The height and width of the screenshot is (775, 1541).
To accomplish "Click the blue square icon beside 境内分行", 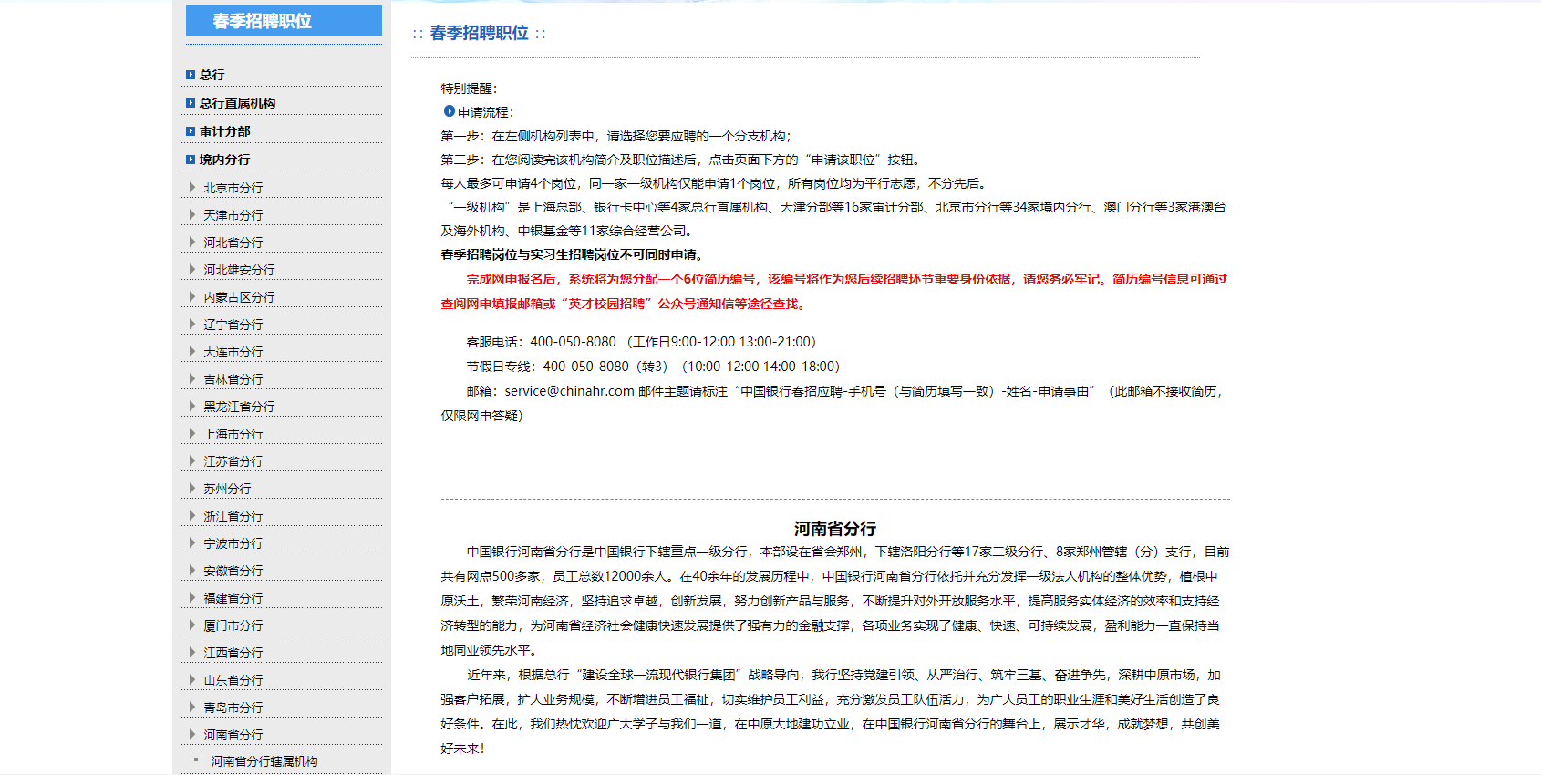I will pyautogui.click(x=191, y=160).
